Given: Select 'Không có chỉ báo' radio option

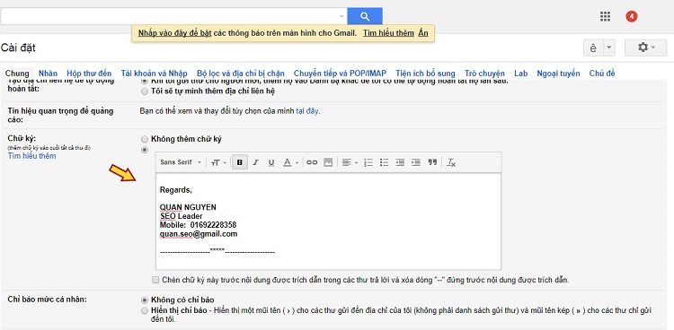Looking at the screenshot, I should click(x=145, y=300).
